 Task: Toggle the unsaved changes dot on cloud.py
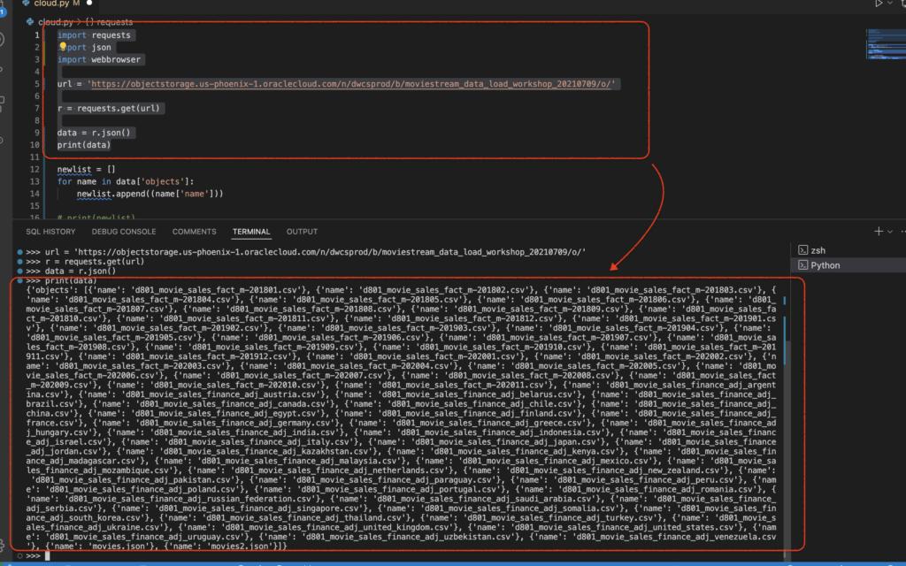pos(89,4)
